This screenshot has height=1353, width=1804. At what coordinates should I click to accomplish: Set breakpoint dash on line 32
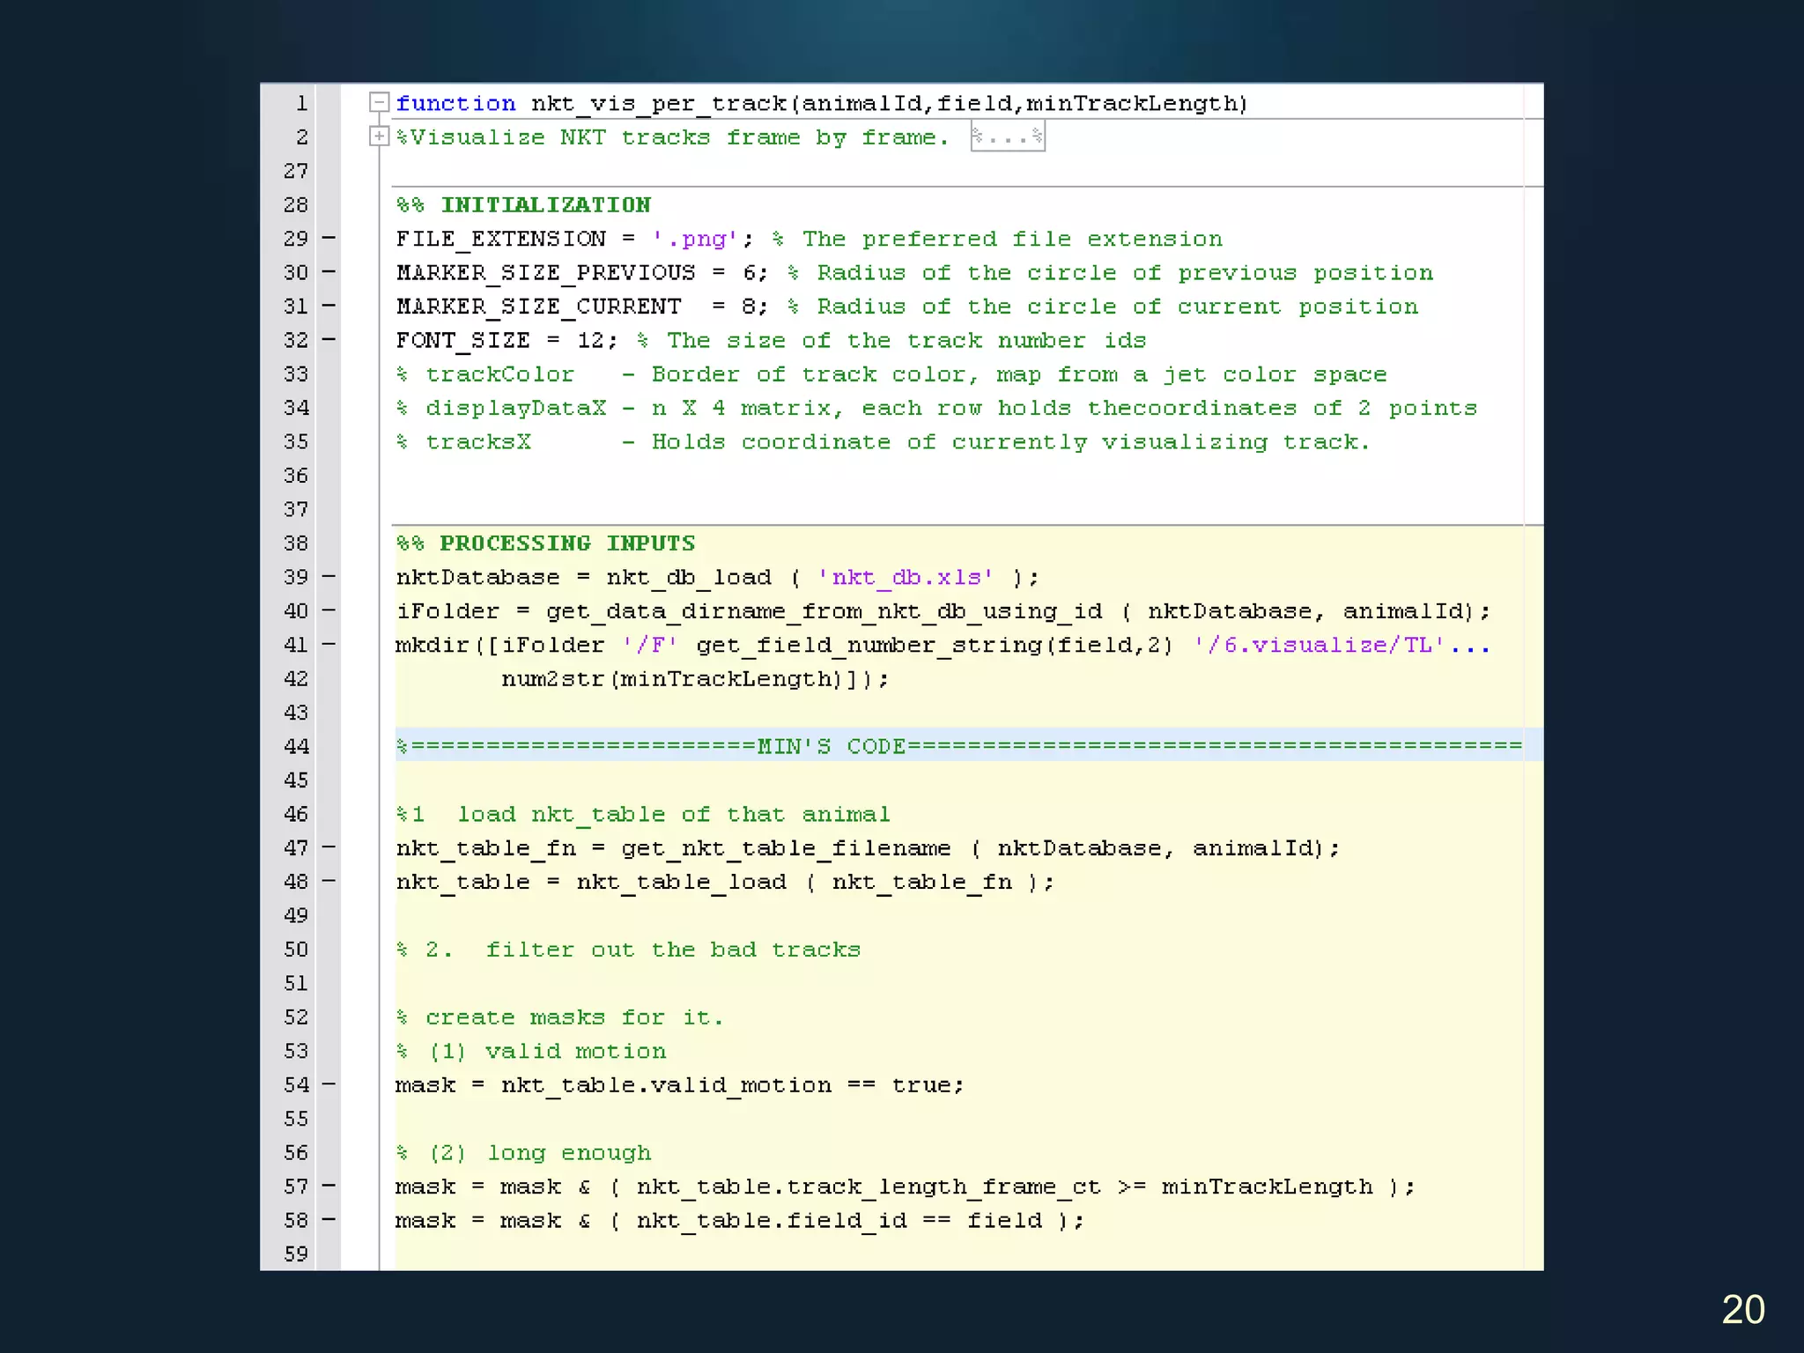click(x=329, y=340)
